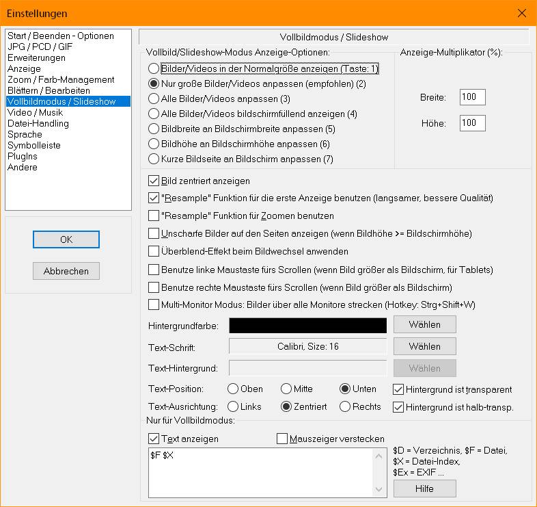
Task: Click Wählen button next to Hintergrundfarbe
Action: click(x=425, y=324)
